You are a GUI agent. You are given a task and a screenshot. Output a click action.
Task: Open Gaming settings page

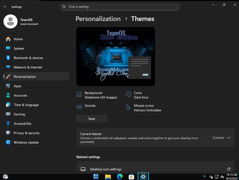coord(36,114)
